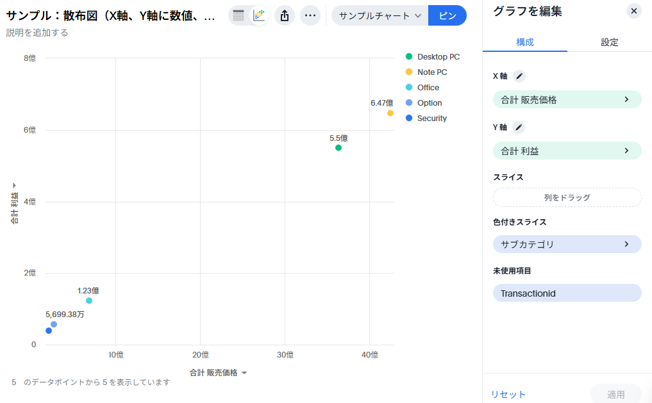Expand the Y-axis 合計 利益 label arrow
Image resolution: width=652 pixels, height=403 pixels.
(14, 185)
